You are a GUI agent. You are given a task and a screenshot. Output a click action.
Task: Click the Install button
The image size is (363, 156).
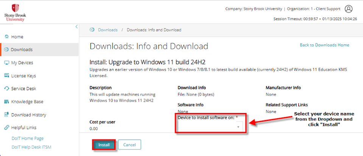pos(104,145)
